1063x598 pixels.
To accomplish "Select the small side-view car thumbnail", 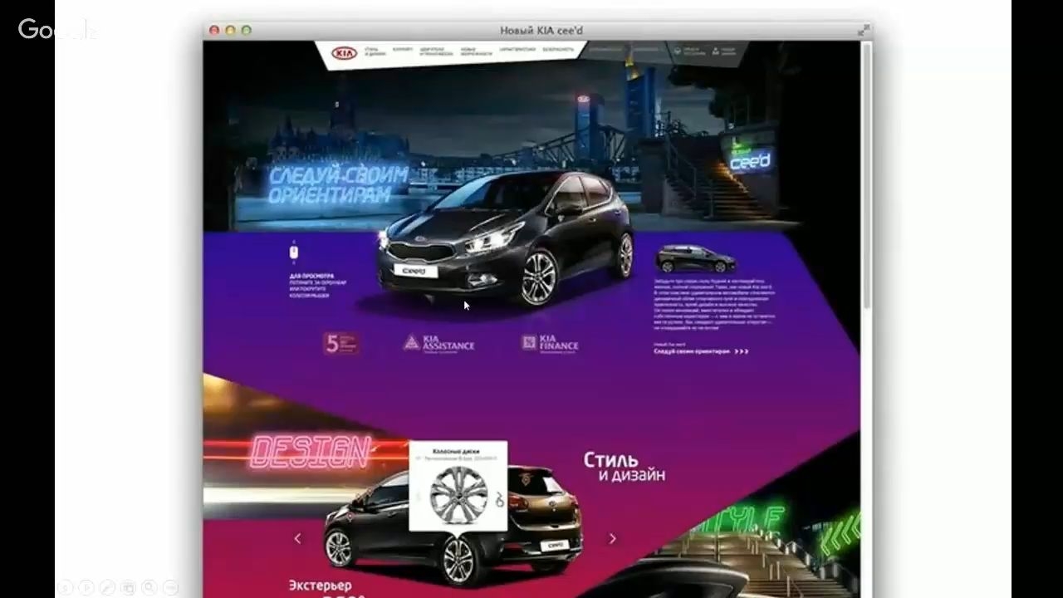I will point(695,259).
